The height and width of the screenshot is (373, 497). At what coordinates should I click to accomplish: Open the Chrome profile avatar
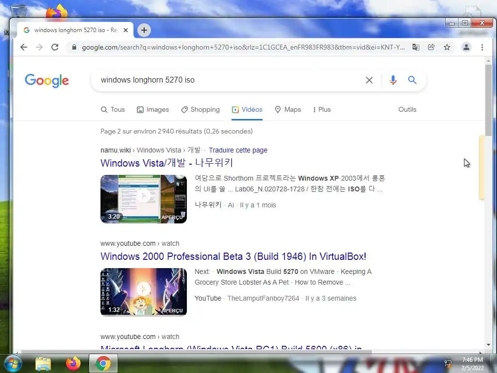pyautogui.click(x=466, y=47)
